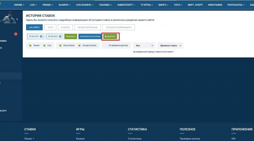Click the ПОКАЗАТЬ button
254x141 pixels.
71,36
